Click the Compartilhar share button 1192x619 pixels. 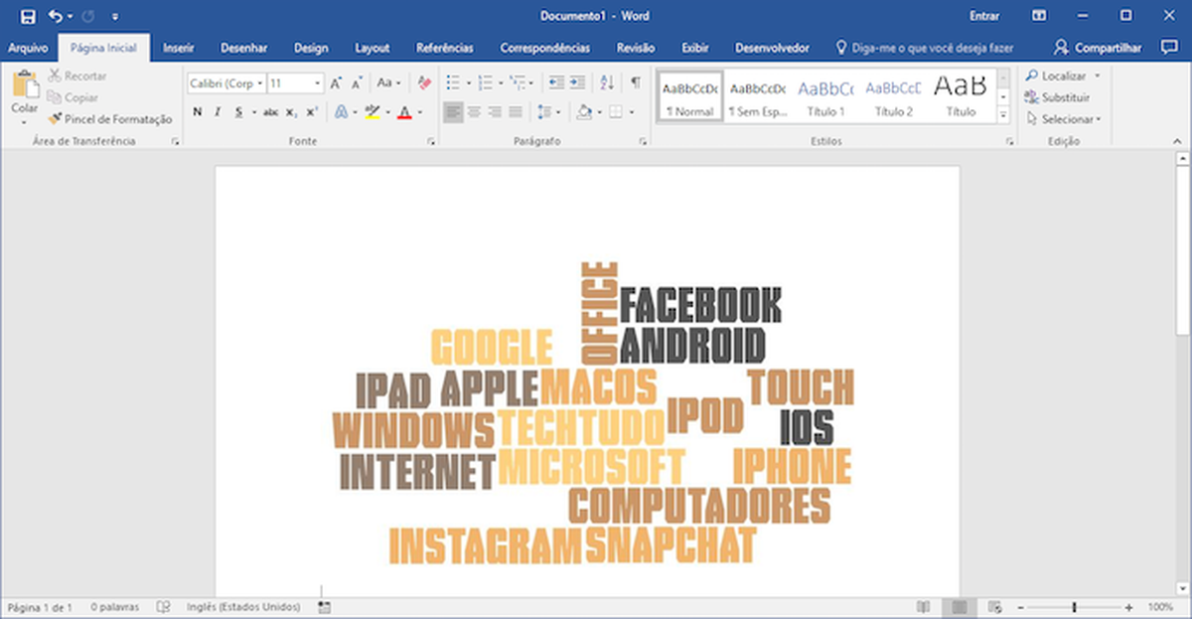click(x=1099, y=48)
